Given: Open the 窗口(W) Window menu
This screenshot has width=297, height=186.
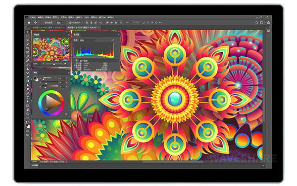Looking at the screenshot, I should (102, 17).
